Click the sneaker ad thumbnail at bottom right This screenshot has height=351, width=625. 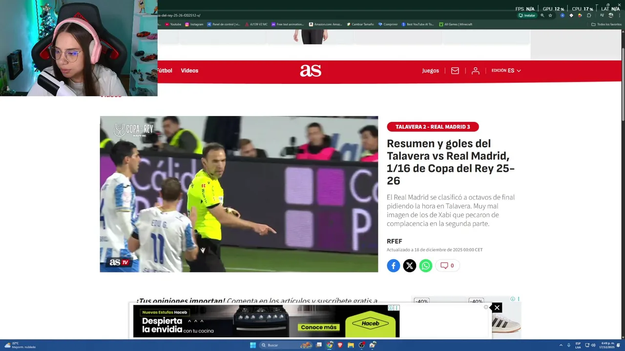pyautogui.click(x=506, y=322)
